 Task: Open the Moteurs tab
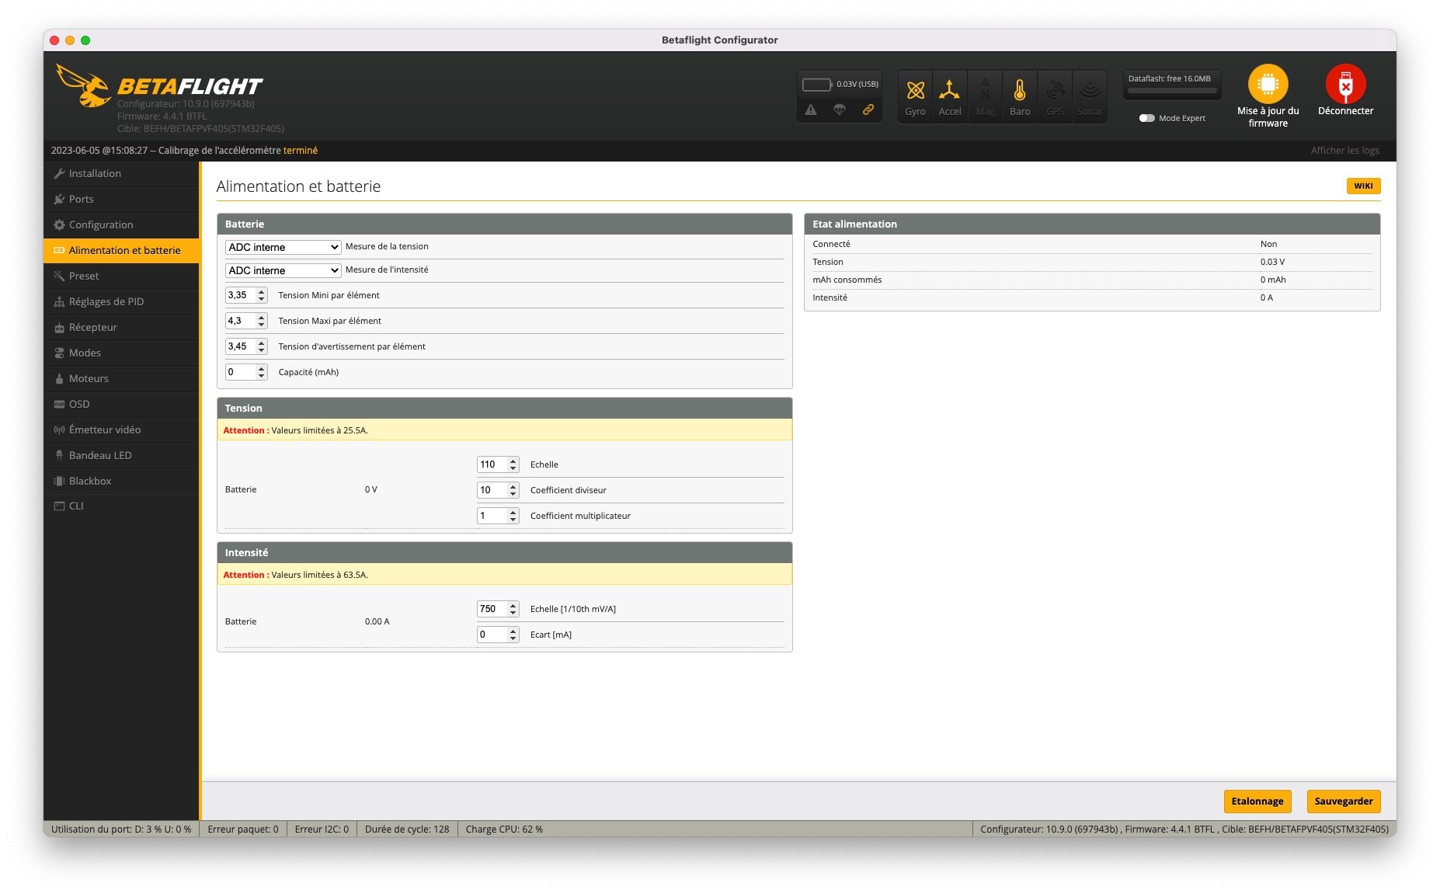coord(121,378)
